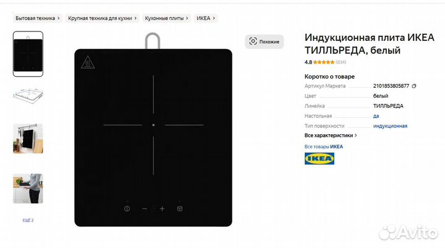Image resolution: width=445 pixels, height=248 pixels.
Task: Open Бытовая техника breadcrumb
Action: pyautogui.click(x=38, y=18)
